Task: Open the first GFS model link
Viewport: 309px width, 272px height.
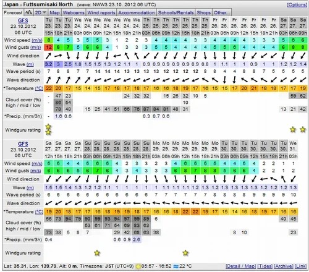Action: point(23,20)
